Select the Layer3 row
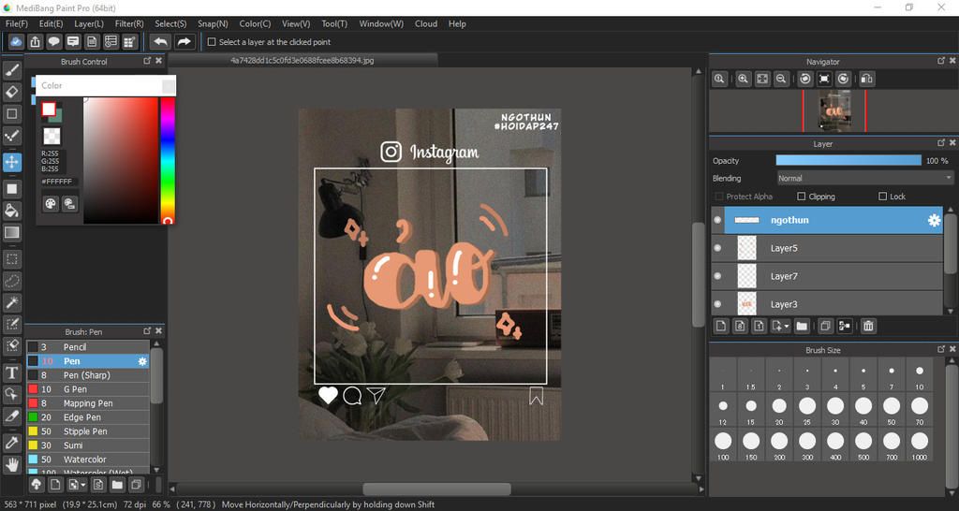959x511 pixels. click(828, 304)
